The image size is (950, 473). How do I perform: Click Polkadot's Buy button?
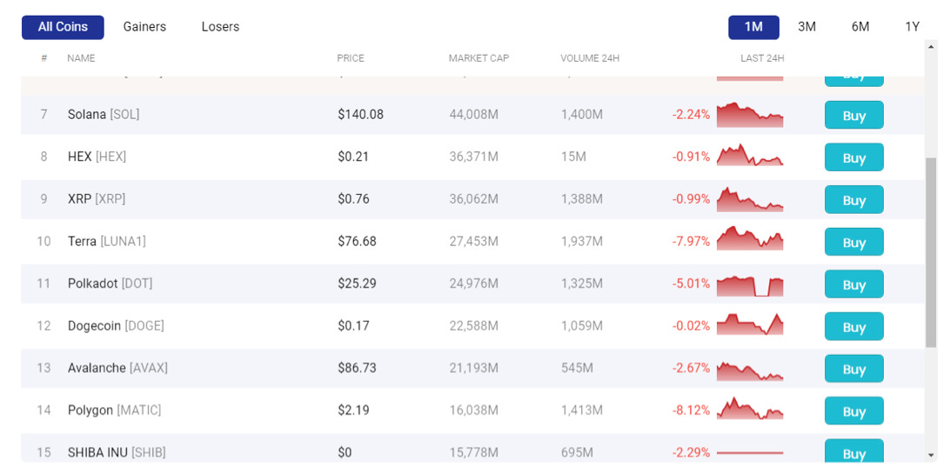tap(853, 284)
